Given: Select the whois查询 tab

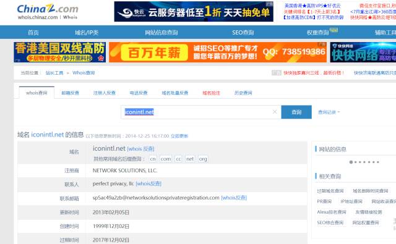Looking at the screenshot, I should [37, 93].
